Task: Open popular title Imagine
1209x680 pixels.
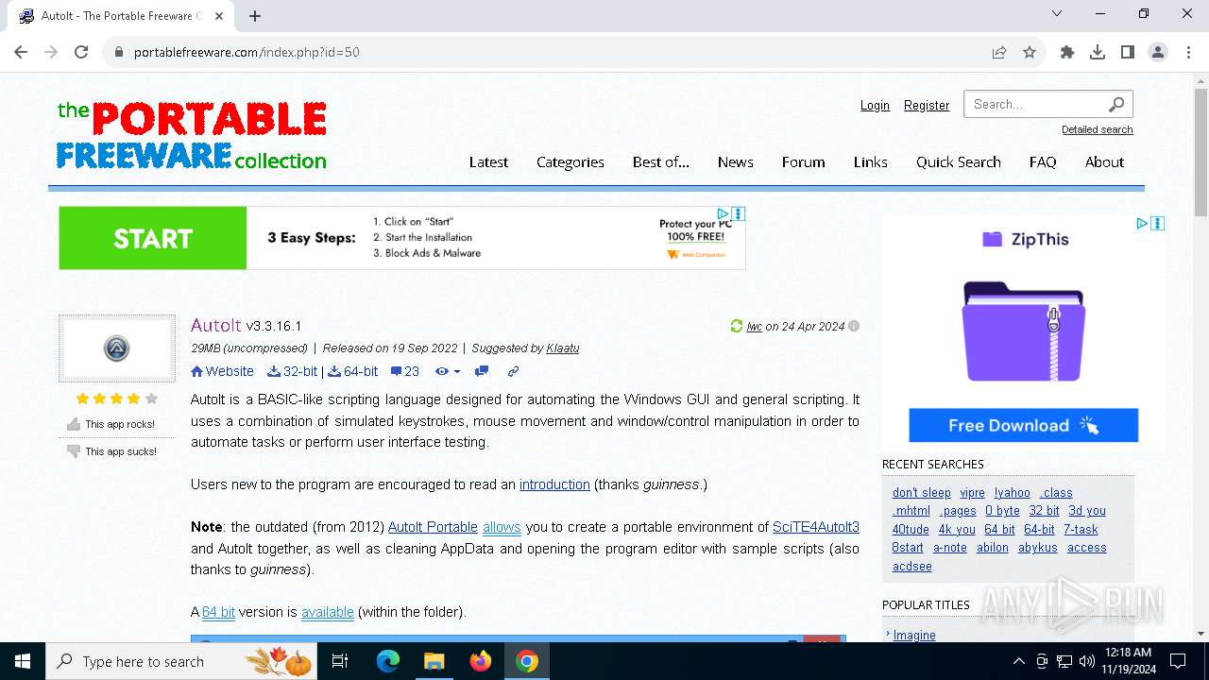Action: 914,635
